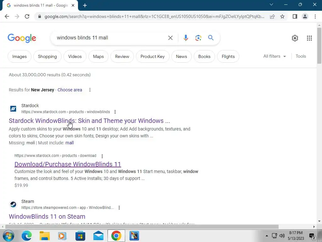Viewport: 322px width, 242px height.
Task: Select the Images filter
Action: coord(19,56)
